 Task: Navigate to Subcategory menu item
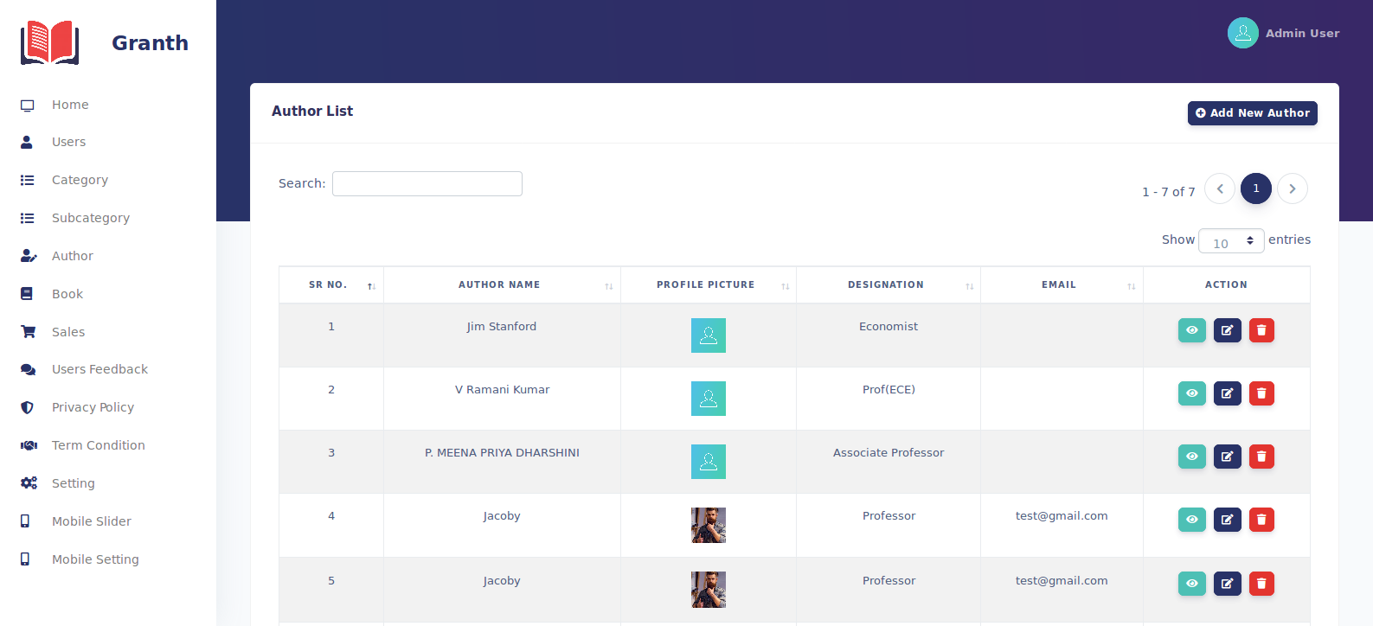click(x=90, y=218)
